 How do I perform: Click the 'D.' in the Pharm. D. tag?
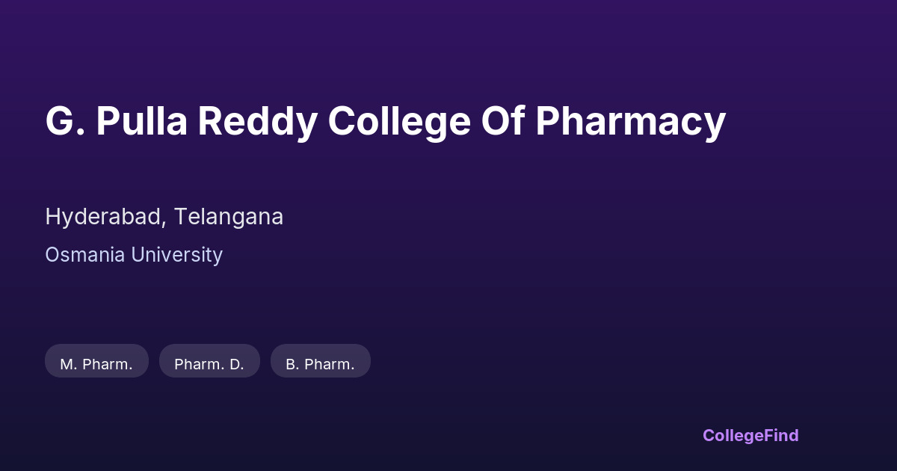coord(236,364)
